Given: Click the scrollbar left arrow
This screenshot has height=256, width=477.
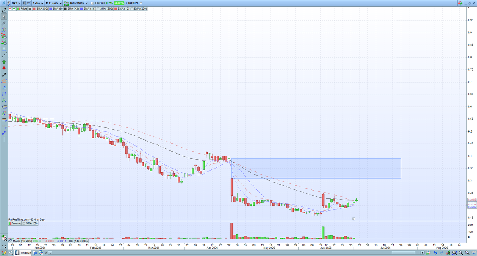Looking at the screenshot, I should (x=50, y=253).
